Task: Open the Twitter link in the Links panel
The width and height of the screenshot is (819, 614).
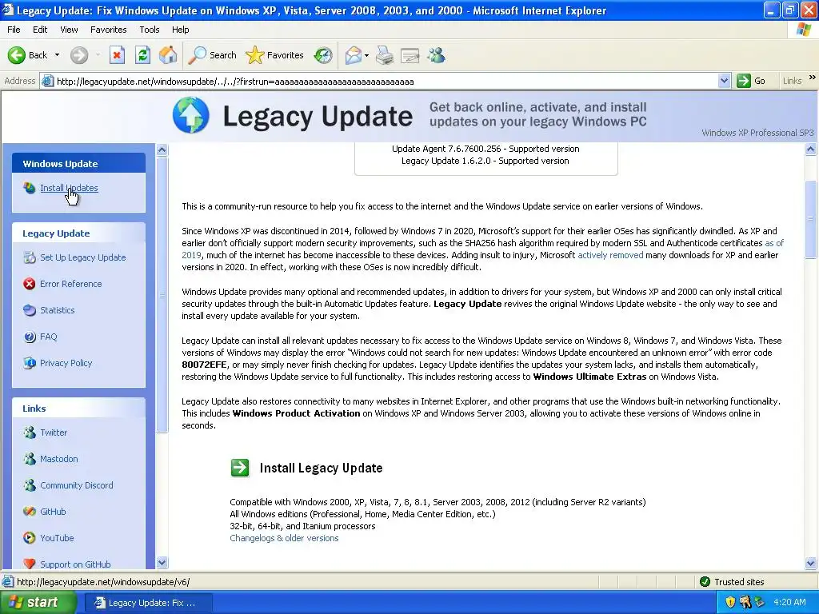Action: click(x=54, y=433)
